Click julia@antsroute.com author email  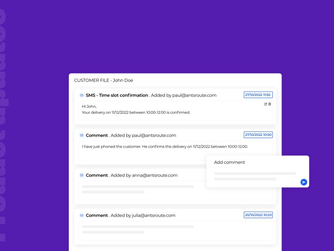click(x=153, y=215)
